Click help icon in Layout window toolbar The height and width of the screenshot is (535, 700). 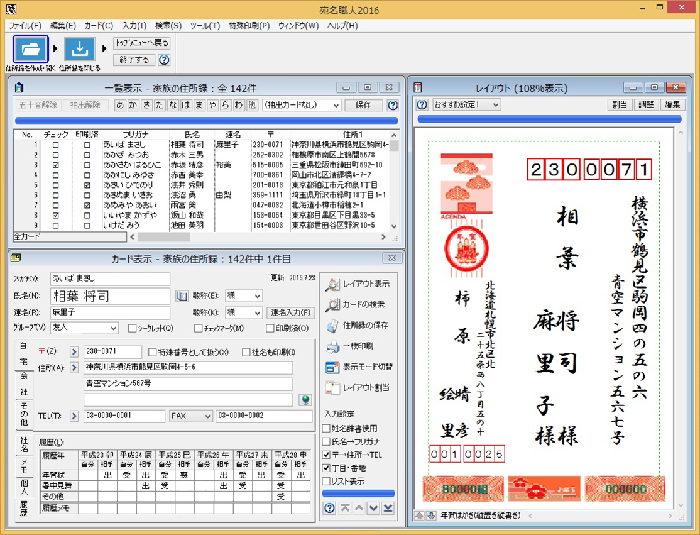422,104
